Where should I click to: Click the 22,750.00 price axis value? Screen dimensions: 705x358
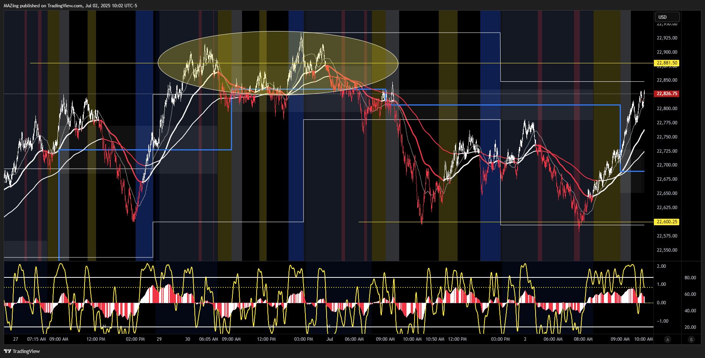(667, 137)
